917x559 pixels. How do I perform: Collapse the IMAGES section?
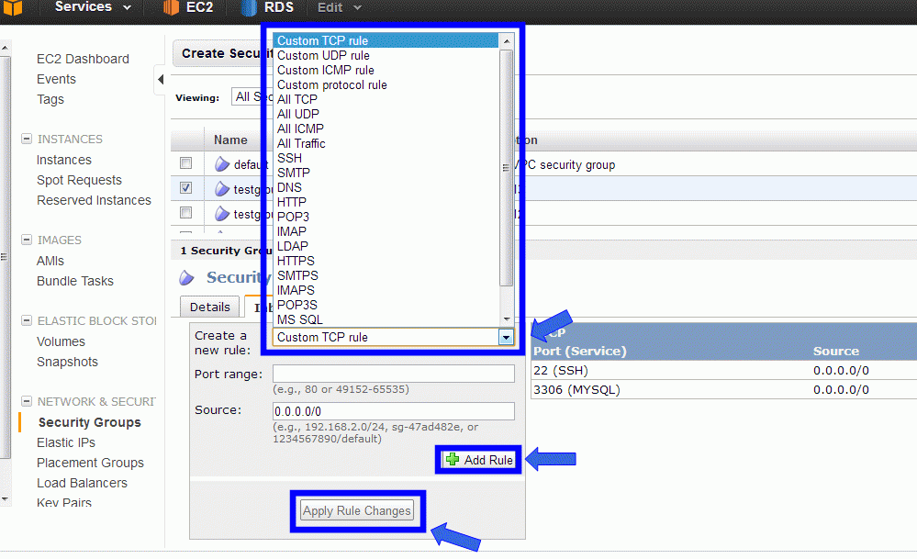click(27, 240)
